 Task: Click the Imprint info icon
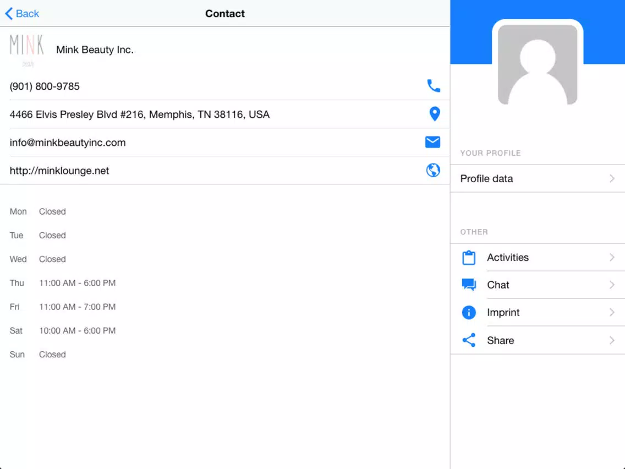click(x=469, y=312)
